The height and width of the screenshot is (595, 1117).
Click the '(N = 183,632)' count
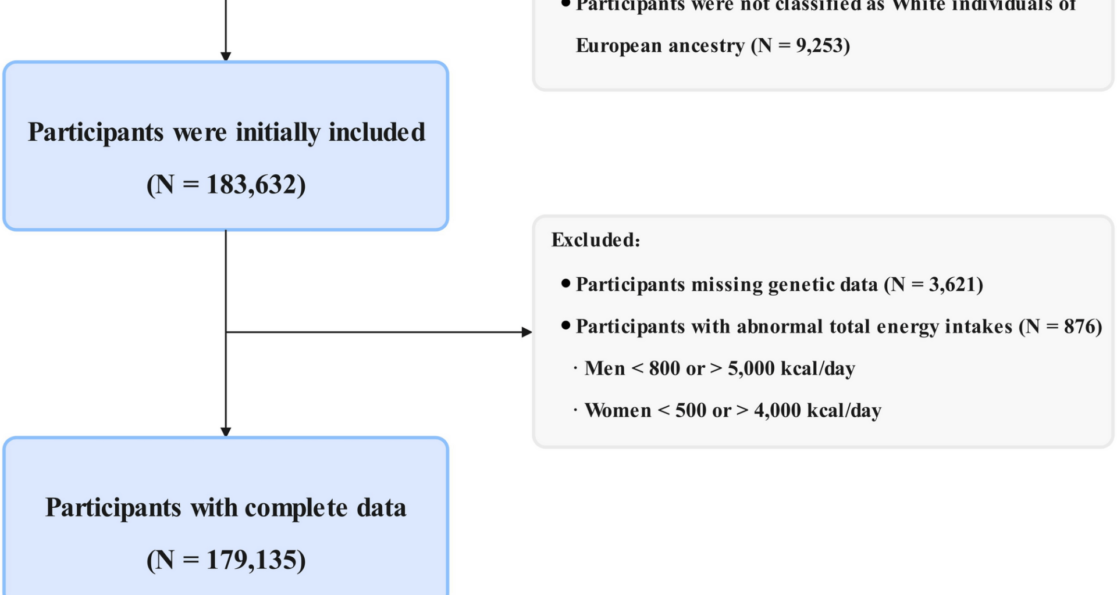click(x=226, y=185)
